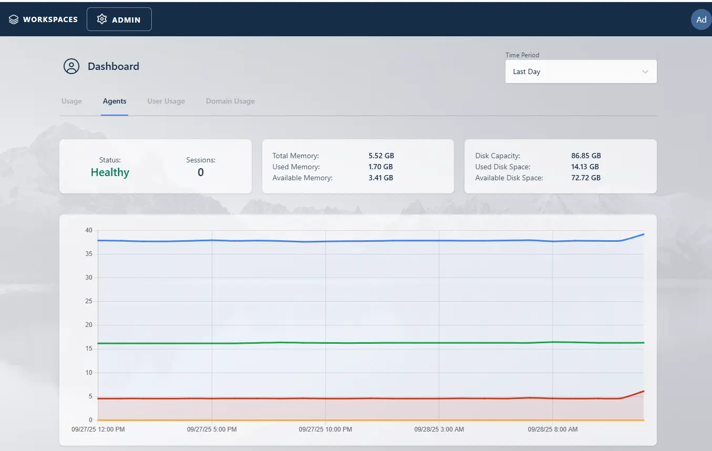Select the Total Memory 5.52 GB value
The image size is (712, 451).
381,156
